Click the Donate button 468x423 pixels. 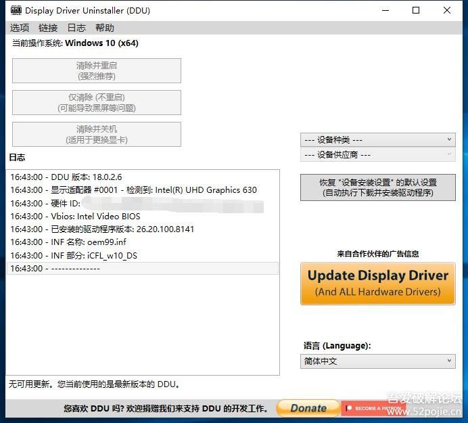pos(308,408)
